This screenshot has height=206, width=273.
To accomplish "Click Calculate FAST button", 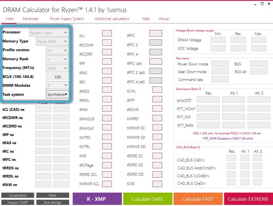I will coord(198,199).
